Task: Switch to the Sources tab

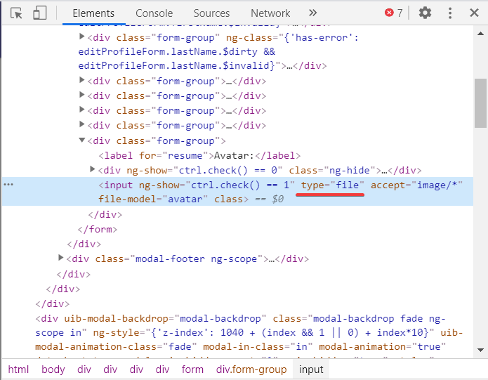Action: click(x=211, y=13)
